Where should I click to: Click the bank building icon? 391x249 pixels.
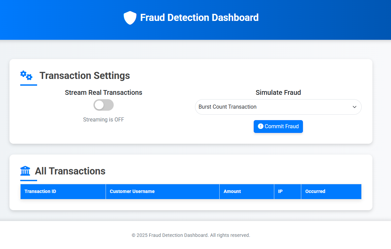tap(25, 171)
